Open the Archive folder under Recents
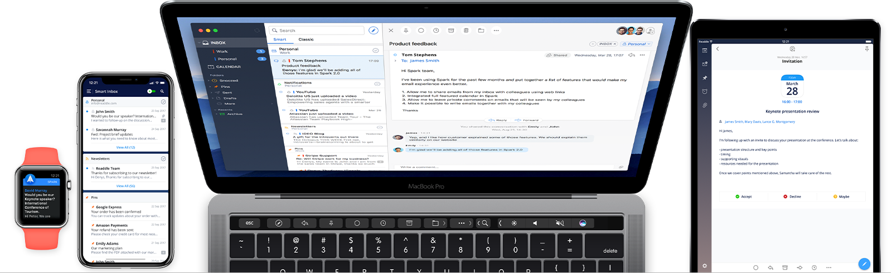Screen dimensions: 892x273 (235, 114)
